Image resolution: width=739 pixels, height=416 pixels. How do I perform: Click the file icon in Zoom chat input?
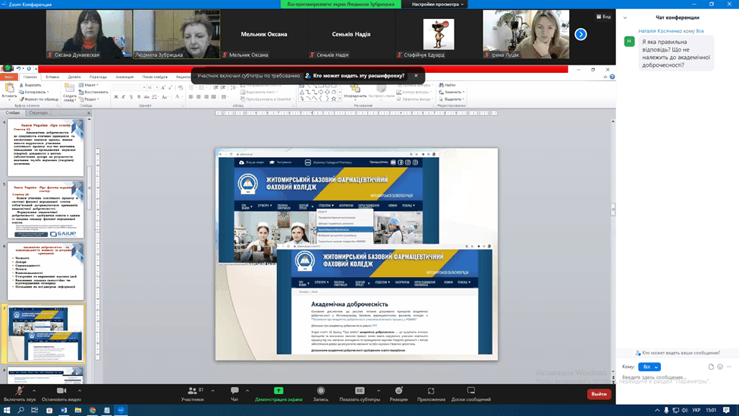click(711, 367)
